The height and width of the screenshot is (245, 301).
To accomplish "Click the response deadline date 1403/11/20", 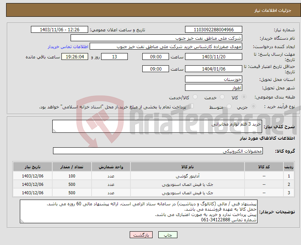I will tap(214, 56).
